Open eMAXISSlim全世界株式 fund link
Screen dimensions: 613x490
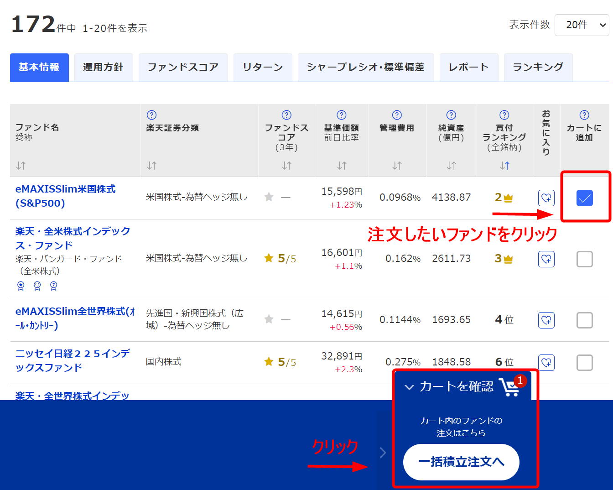point(75,318)
